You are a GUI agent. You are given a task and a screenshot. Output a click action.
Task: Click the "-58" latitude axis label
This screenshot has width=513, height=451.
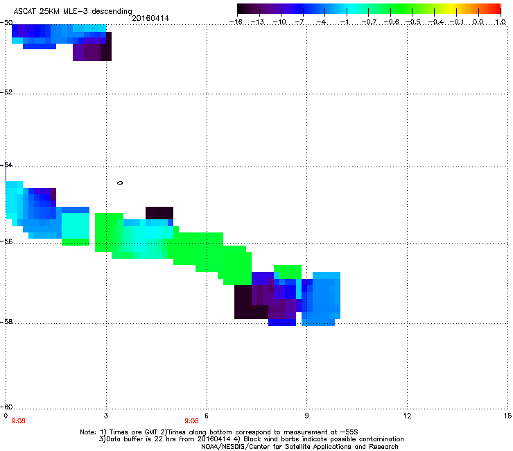coord(6,322)
